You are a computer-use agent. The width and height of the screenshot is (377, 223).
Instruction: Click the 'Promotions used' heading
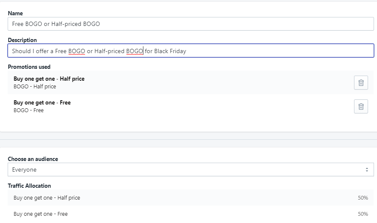(29, 67)
